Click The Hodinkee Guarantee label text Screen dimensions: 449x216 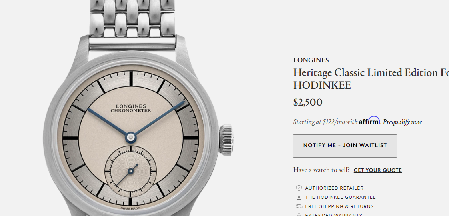pos(341,197)
